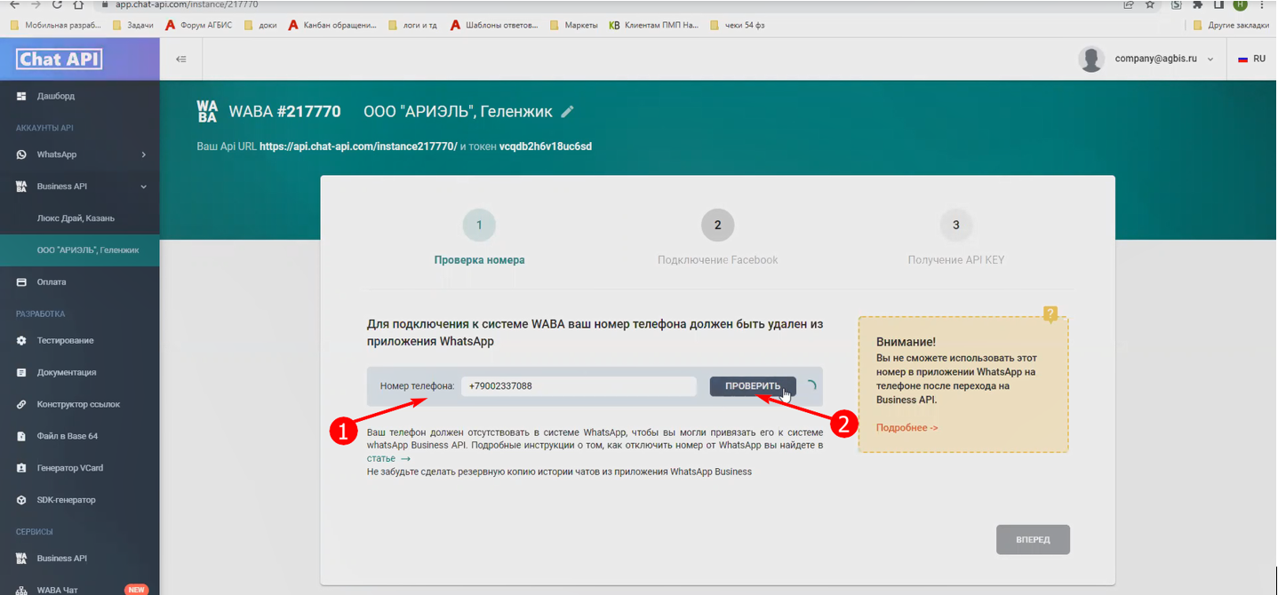Open the Подробнее -> link
This screenshot has width=1278, height=595.
pyautogui.click(x=907, y=428)
